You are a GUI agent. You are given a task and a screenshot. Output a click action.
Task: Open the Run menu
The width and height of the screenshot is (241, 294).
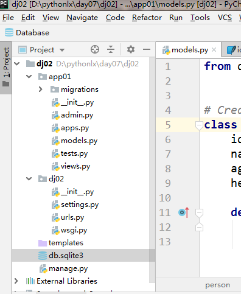[176, 18]
